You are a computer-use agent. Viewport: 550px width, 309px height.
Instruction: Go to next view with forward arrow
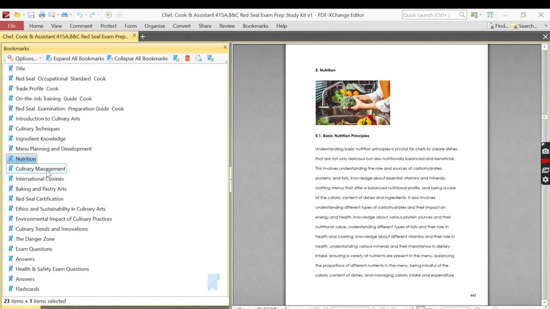(119, 15)
